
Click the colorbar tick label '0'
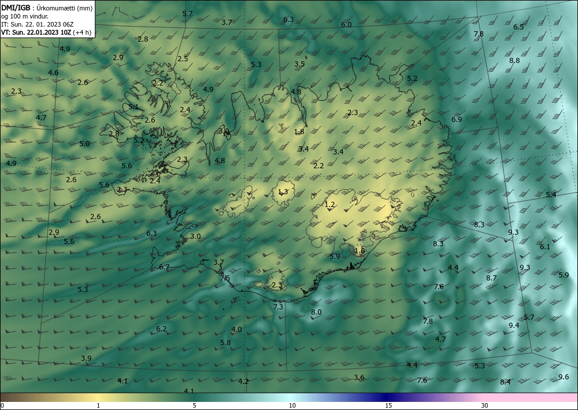(2, 406)
